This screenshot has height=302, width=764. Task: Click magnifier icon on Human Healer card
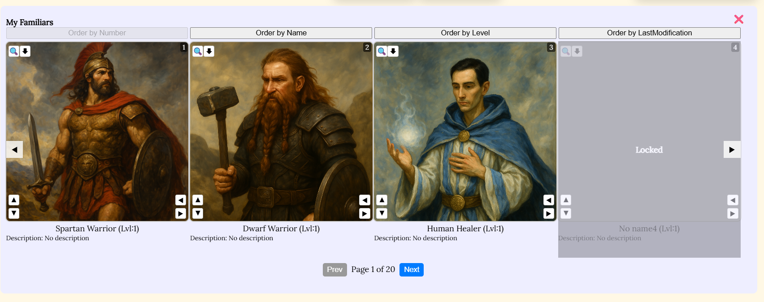click(382, 51)
